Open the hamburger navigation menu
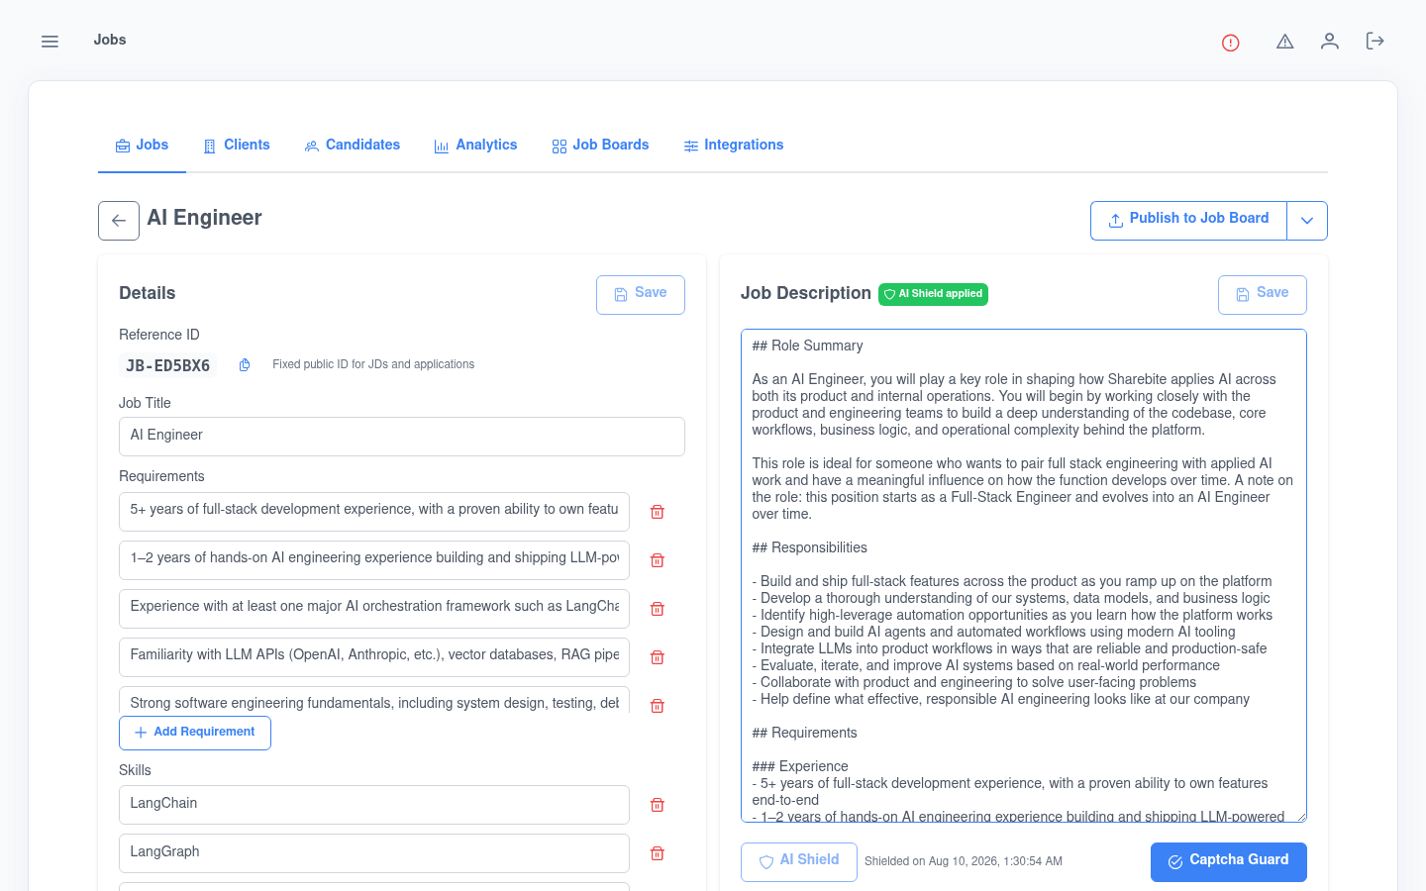The image size is (1426, 891). (50, 41)
